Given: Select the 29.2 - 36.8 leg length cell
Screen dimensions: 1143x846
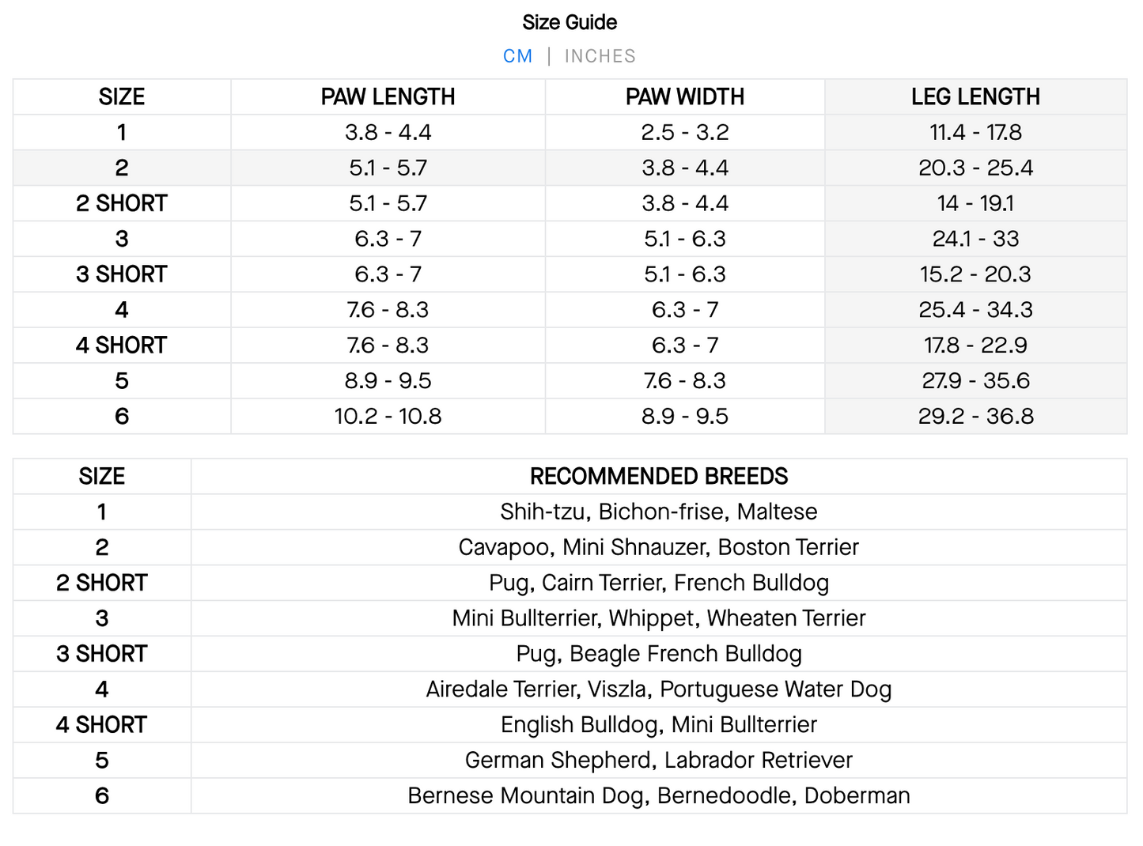Looking at the screenshot, I should (x=975, y=417).
